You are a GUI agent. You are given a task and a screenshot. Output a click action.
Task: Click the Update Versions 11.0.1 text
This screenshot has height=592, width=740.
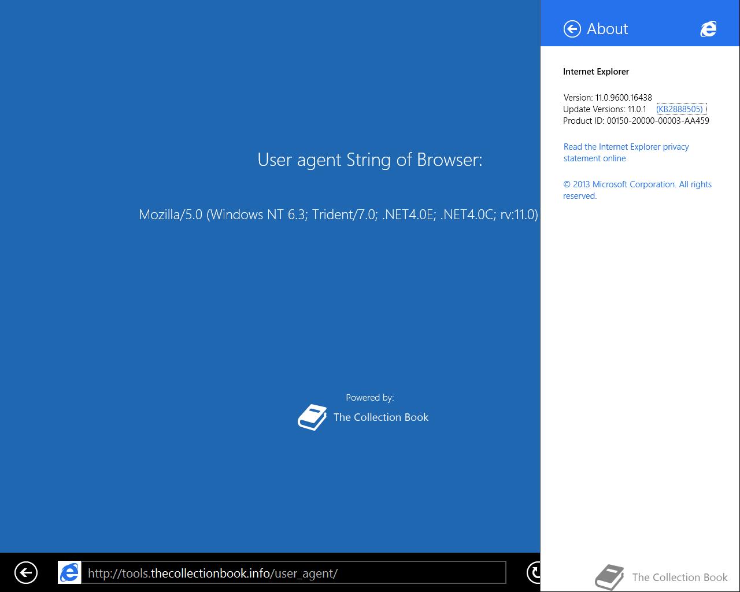pyautogui.click(x=605, y=109)
